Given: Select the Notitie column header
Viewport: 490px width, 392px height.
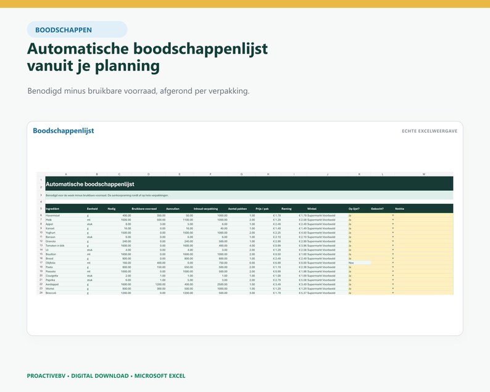Looking at the screenshot, I should pyautogui.click(x=424, y=209).
